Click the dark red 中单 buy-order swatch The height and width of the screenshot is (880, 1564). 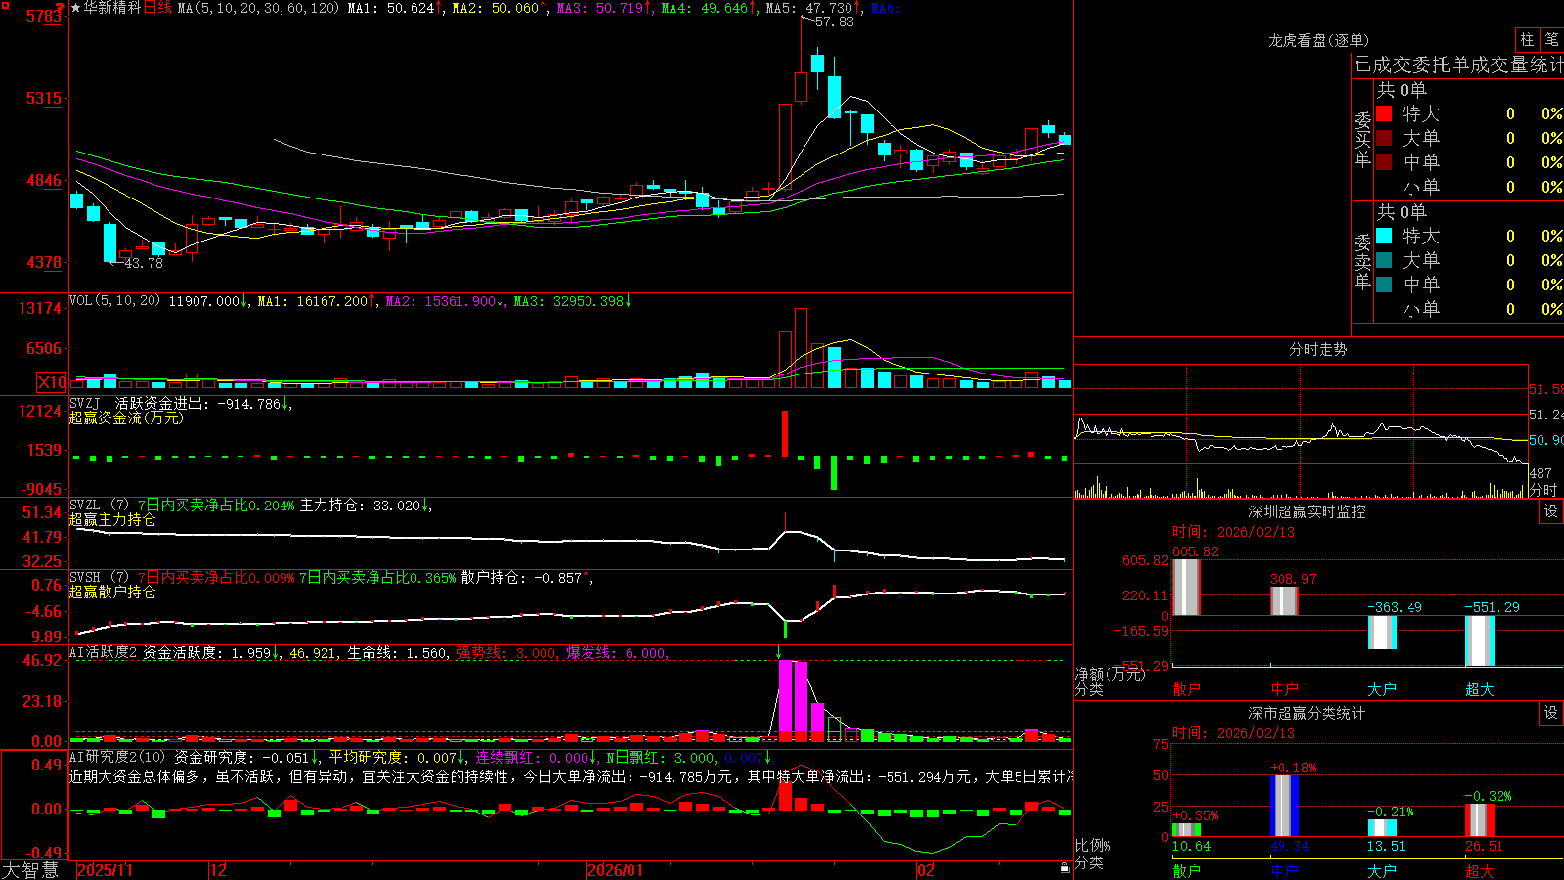[x=1384, y=162]
